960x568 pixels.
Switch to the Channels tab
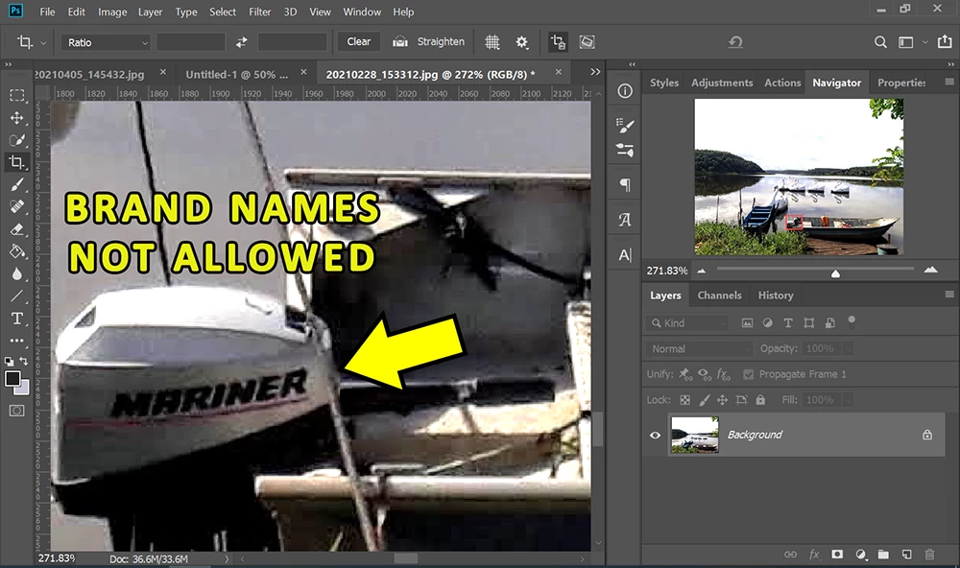coord(719,295)
